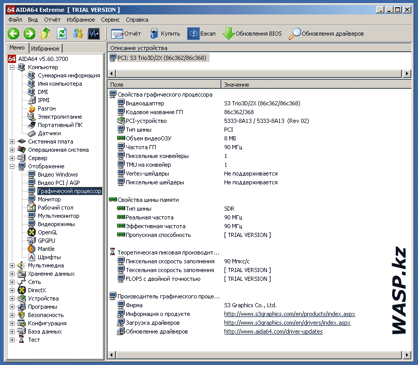Expand the Безопасность tree node
Image resolution: width=418 pixels, height=365 pixels.
click(x=12, y=315)
